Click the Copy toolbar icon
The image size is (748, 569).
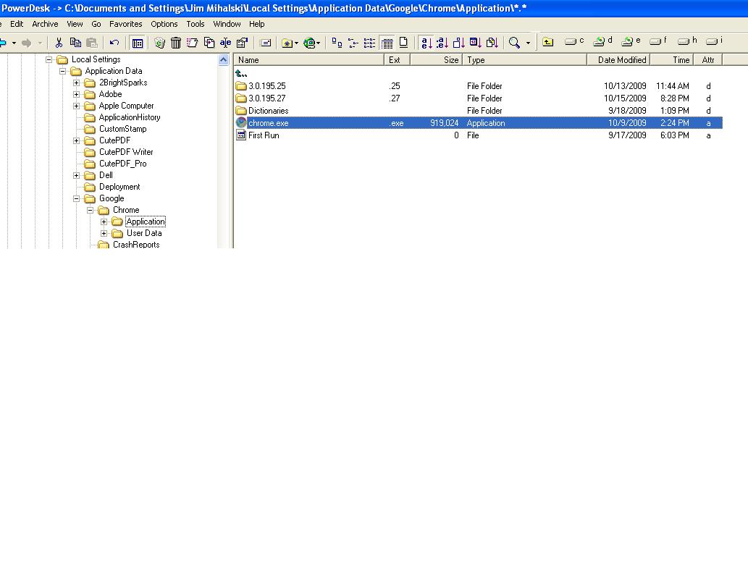coord(75,43)
